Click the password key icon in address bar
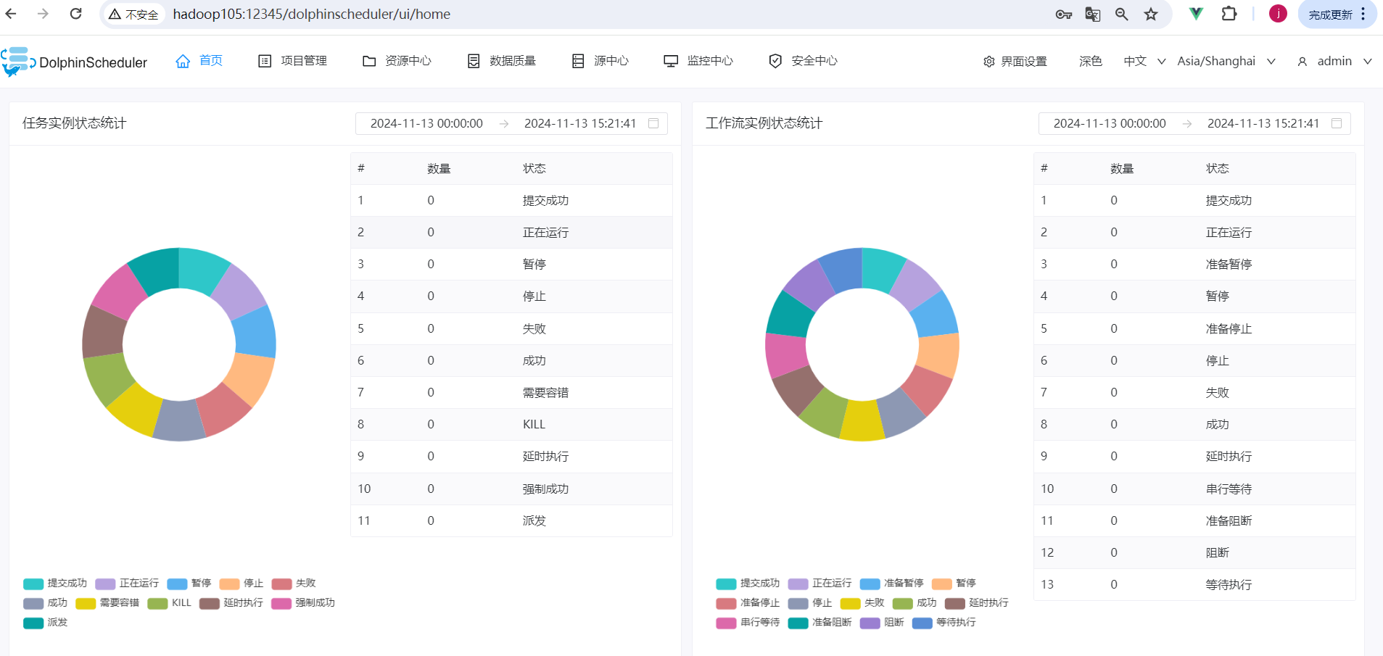This screenshot has height=656, width=1383. point(1064,14)
